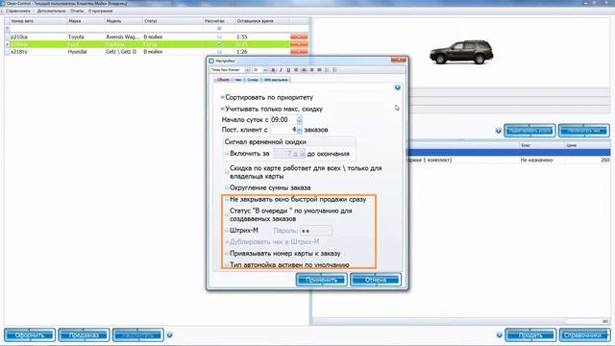Toggle Тип автомойка активен по умолчанию checkbox
The height and width of the screenshot is (346, 615).
point(227,265)
